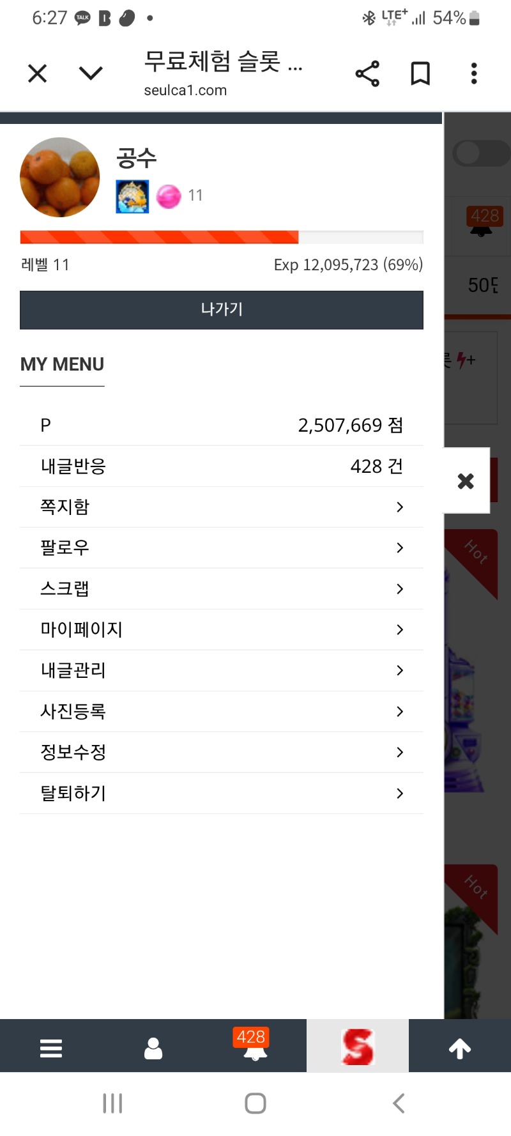
Task: Tap the user profile icon in bottom bar
Action: pyautogui.click(x=153, y=1048)
